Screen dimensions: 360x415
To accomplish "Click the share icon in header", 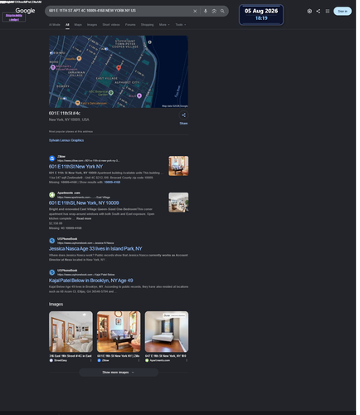I will tap(319, 11).
